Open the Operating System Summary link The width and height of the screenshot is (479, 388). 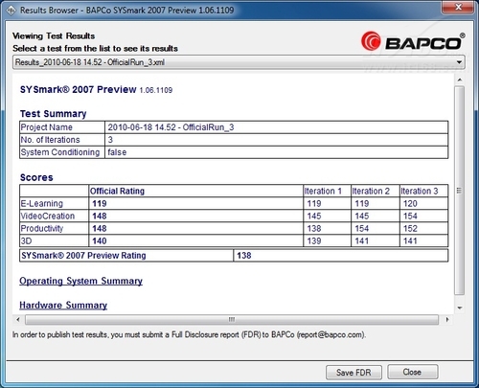coord(80,281)
